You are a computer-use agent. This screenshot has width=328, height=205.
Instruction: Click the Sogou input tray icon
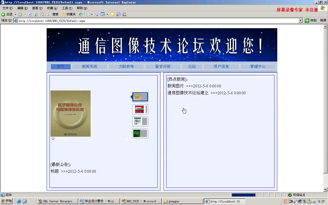tap(285, 201)
